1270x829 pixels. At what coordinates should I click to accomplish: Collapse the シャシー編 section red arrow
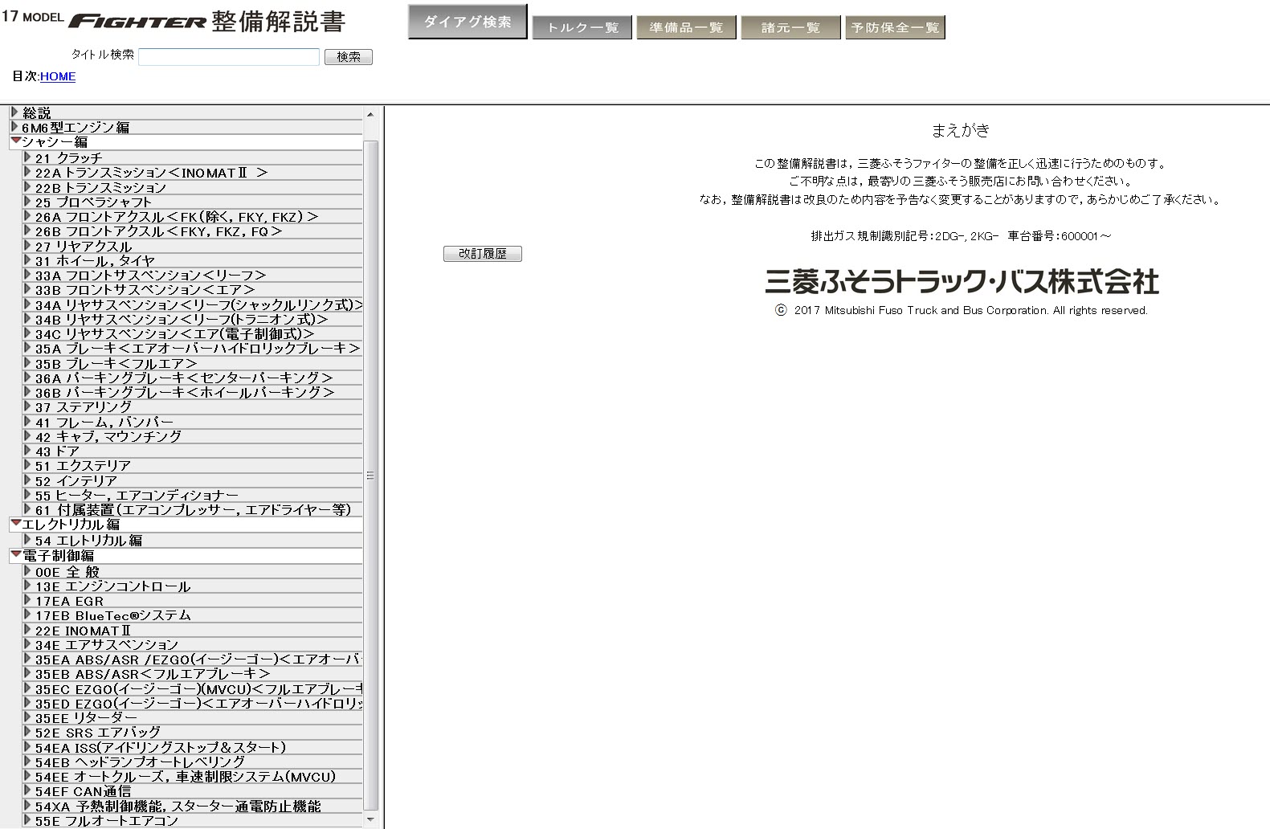click(x=15, y=141)
